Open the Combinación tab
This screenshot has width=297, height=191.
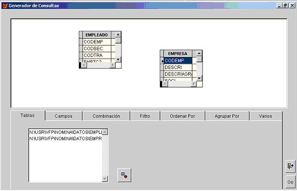[x=106, y=116]
